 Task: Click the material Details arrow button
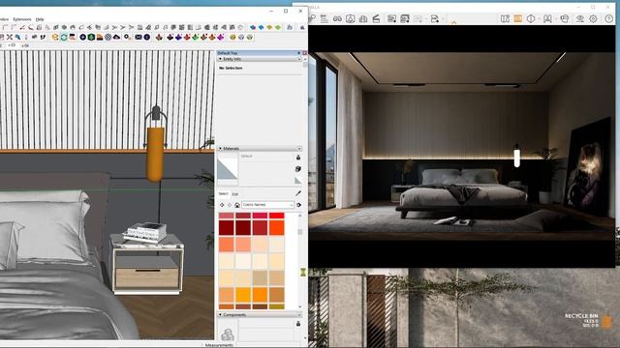(299, 205)
